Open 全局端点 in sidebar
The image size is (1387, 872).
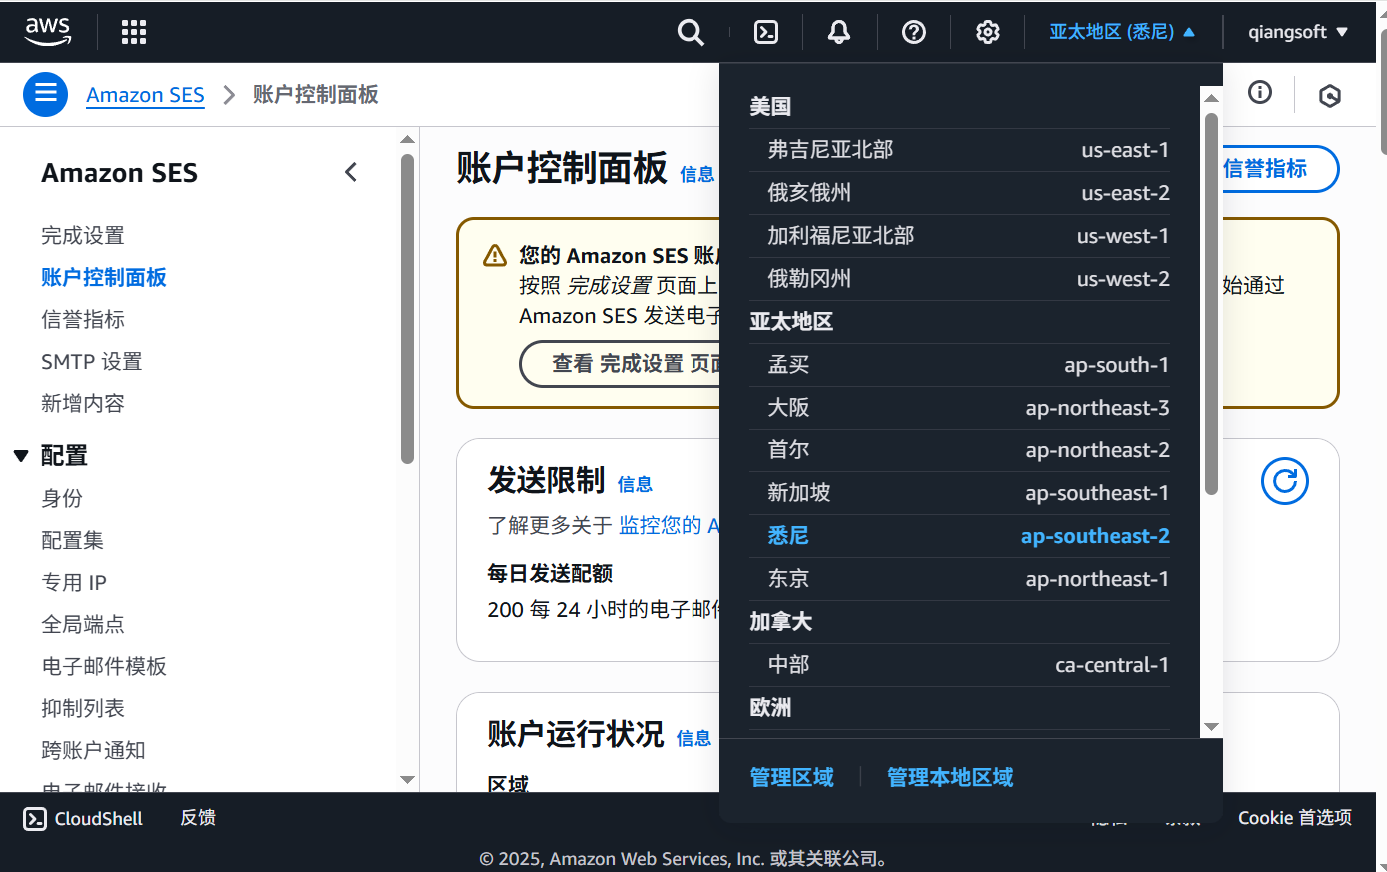83,625
